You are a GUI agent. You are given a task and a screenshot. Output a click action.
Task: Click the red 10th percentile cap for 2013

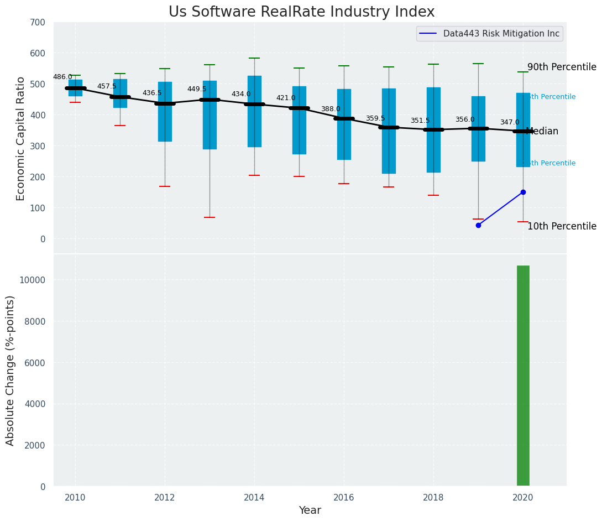210,217
